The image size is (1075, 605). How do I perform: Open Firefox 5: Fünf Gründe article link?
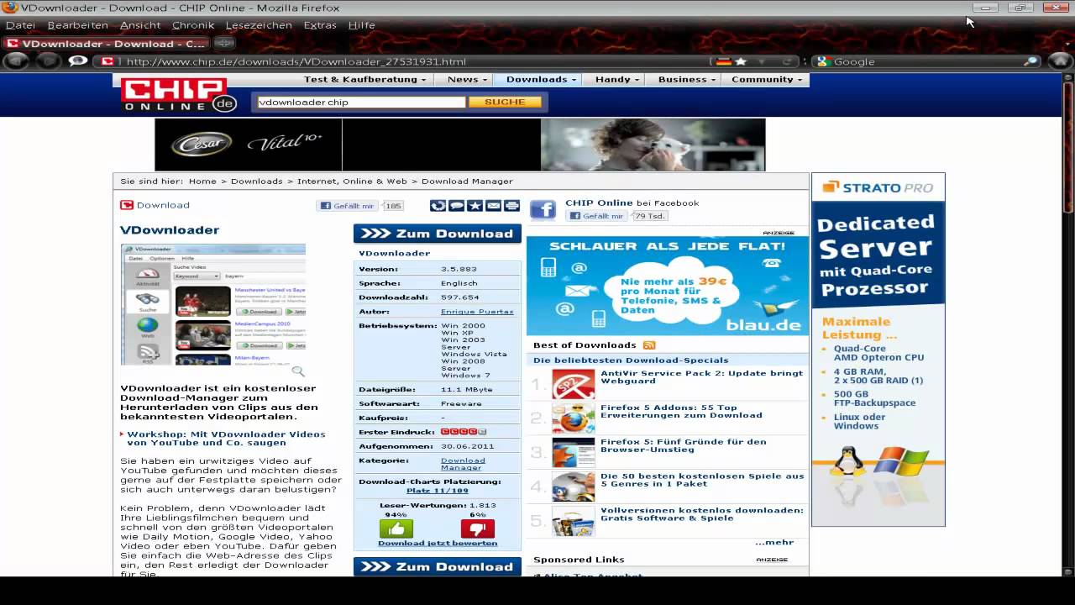(684, 445)
